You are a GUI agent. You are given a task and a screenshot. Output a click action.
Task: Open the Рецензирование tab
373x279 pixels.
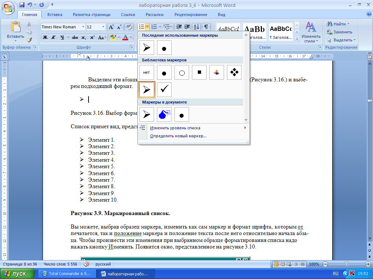(191, 15)
